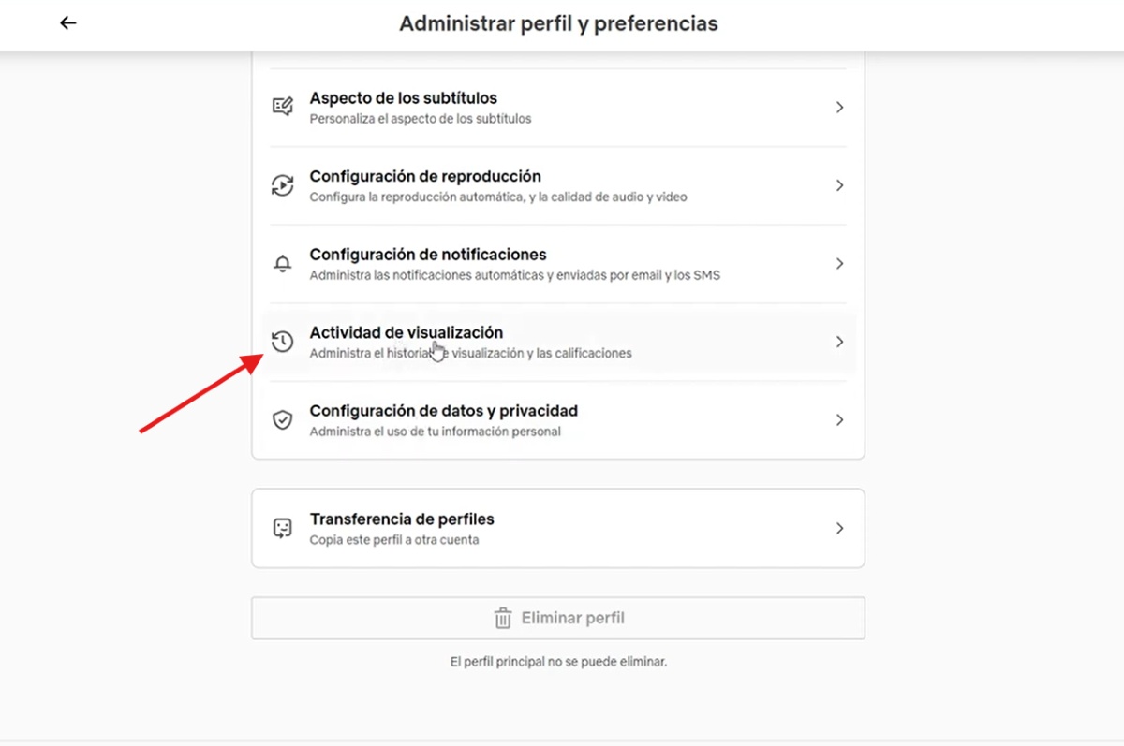Select Configuración de datos y privacidad

(444, 410)
